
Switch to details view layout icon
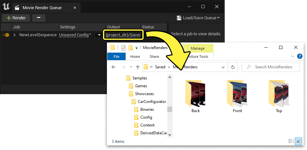pos(291,141)
